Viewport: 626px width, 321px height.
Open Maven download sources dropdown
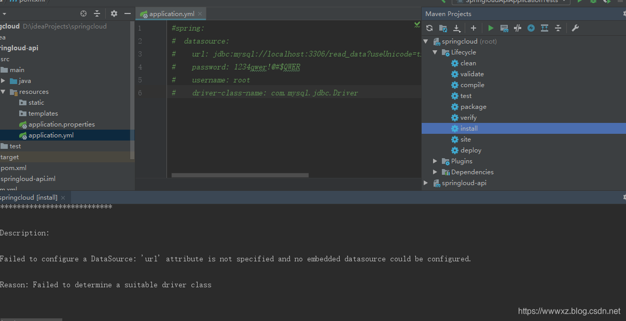[457, 28]
